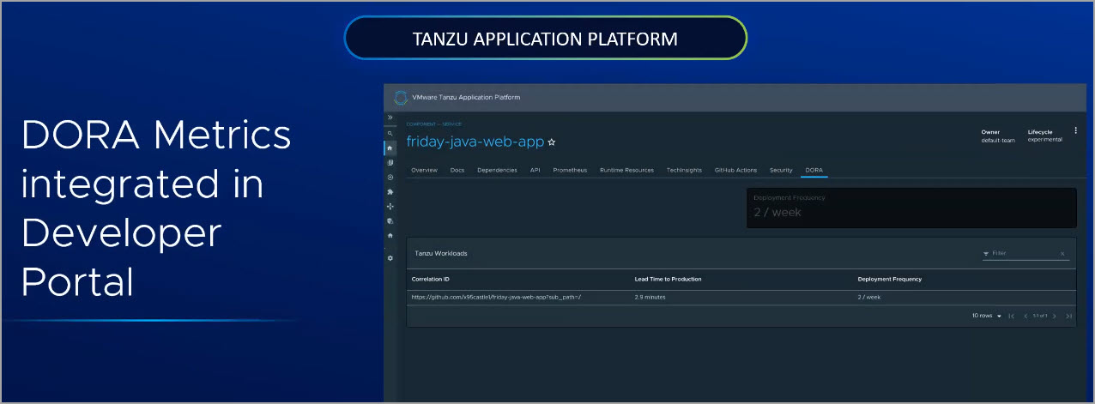Image resolution: width=1095 pixels, height=404 pixels.
Task: Click the highlighted Home sidebar icon
Action: (390, 148)
